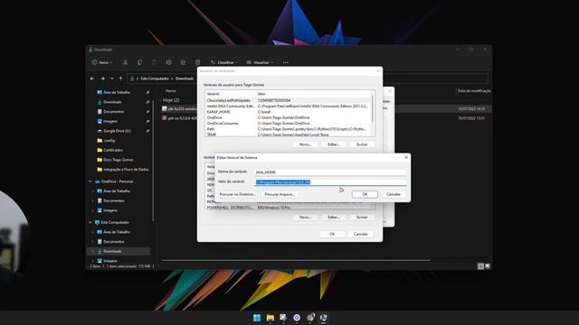Screen dimensions: 579x325
Task: Select the ChocolateyLastPathUpdate user variable
Action: (288, 100)
